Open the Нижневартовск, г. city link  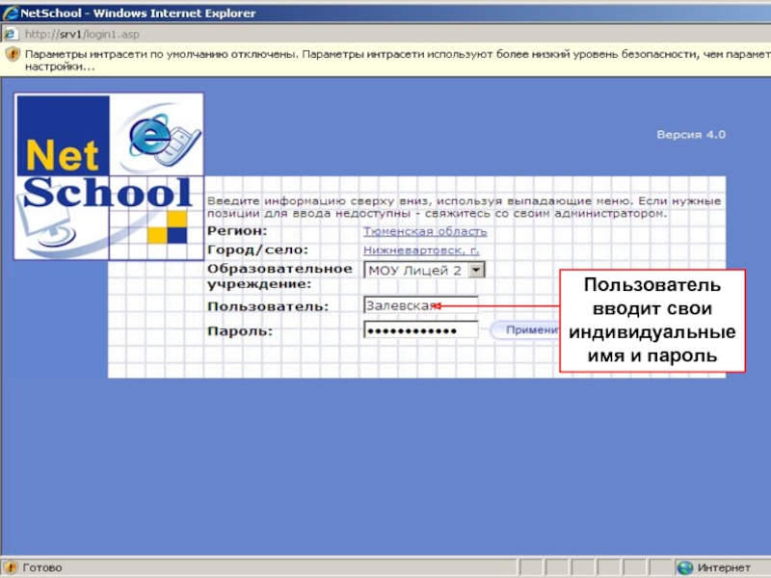421,250
